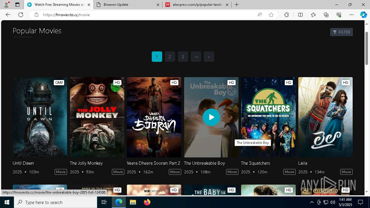370x208 pixels.
Task: Open the Collections icon
Action: pyautogui.click(x=326, y=15)
